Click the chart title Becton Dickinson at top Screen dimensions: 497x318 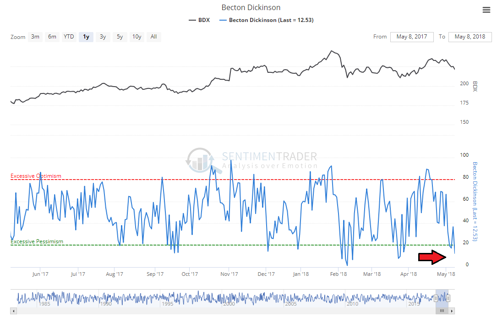pos(251,8)
